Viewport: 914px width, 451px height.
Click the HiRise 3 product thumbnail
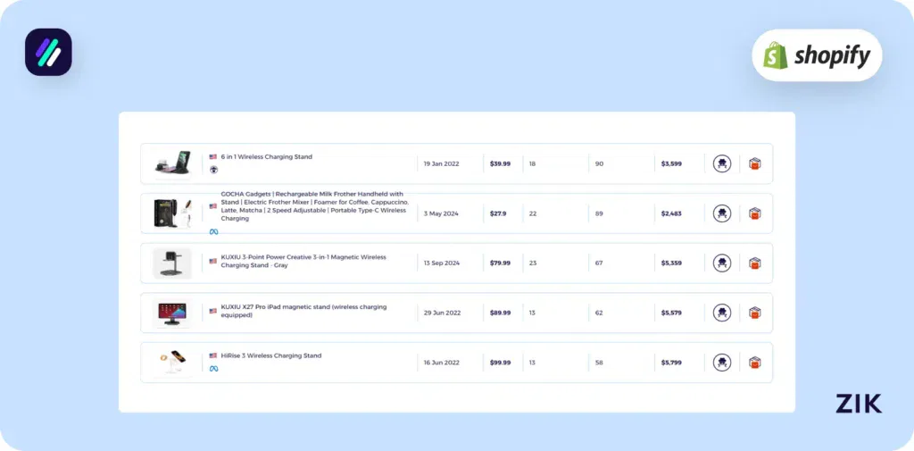click(x=171, y=363)
